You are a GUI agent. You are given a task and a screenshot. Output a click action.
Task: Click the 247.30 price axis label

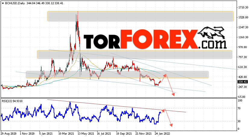[243, 87]
